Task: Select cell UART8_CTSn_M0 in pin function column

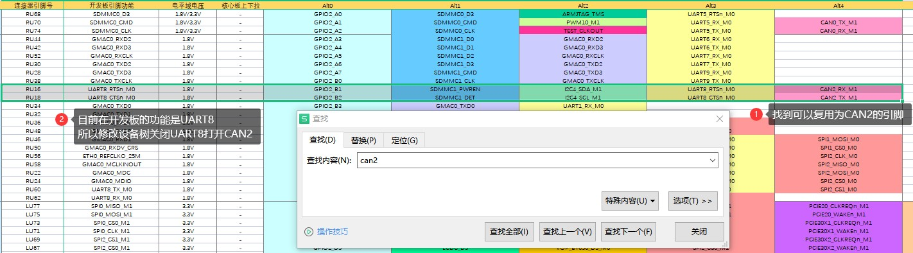Action: point(112,98)
